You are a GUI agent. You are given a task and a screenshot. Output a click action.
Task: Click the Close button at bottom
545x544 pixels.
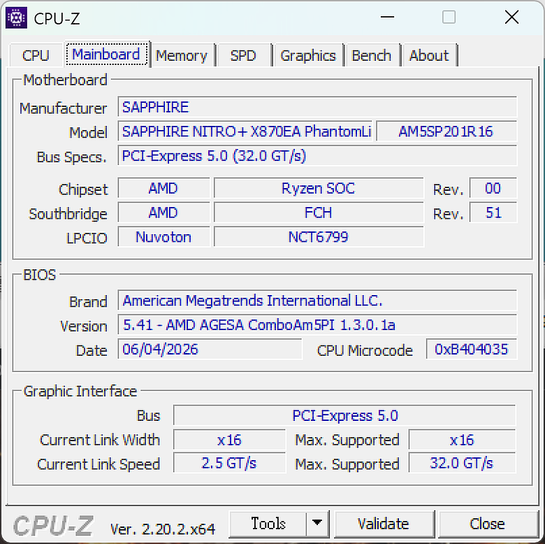(487, 524)
